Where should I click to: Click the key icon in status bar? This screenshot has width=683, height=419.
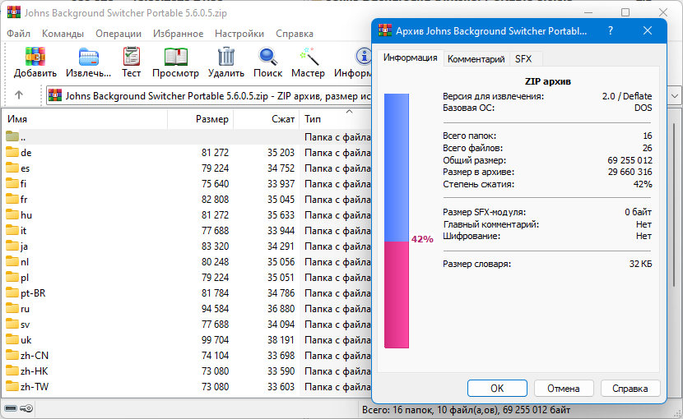pyautogui.click(x=26, y=408)
